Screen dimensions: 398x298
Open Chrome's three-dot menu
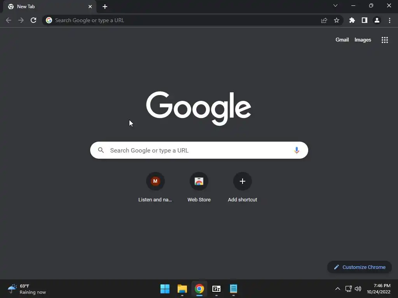click(x=389, y=20)
